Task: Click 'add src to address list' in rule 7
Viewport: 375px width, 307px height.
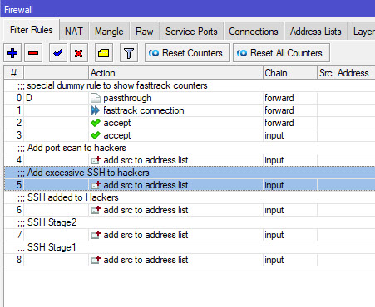Action: coord(146,235)
